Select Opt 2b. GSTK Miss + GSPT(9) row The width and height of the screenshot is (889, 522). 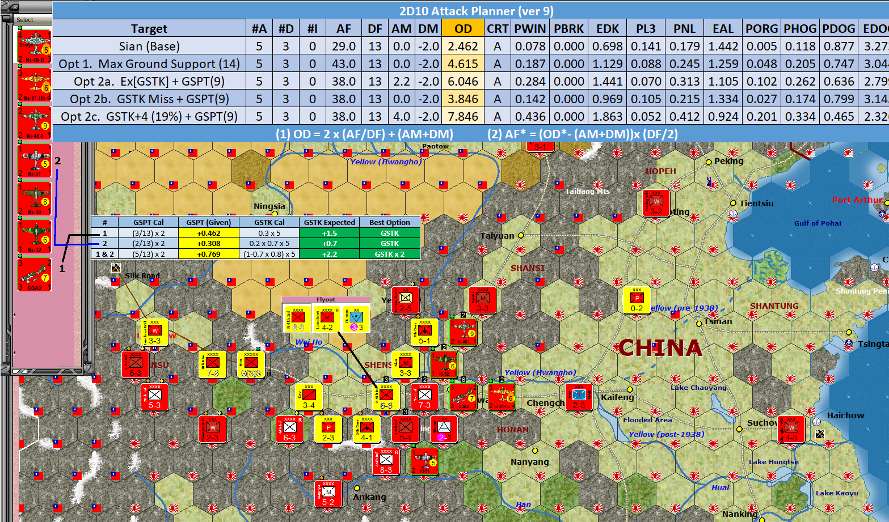click(149, 99)
